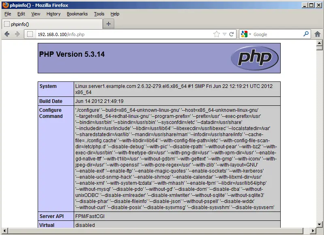Viewport: 324px width, 235px height.
Task: Go back with the Back arrow
Action: pos(7,34)
